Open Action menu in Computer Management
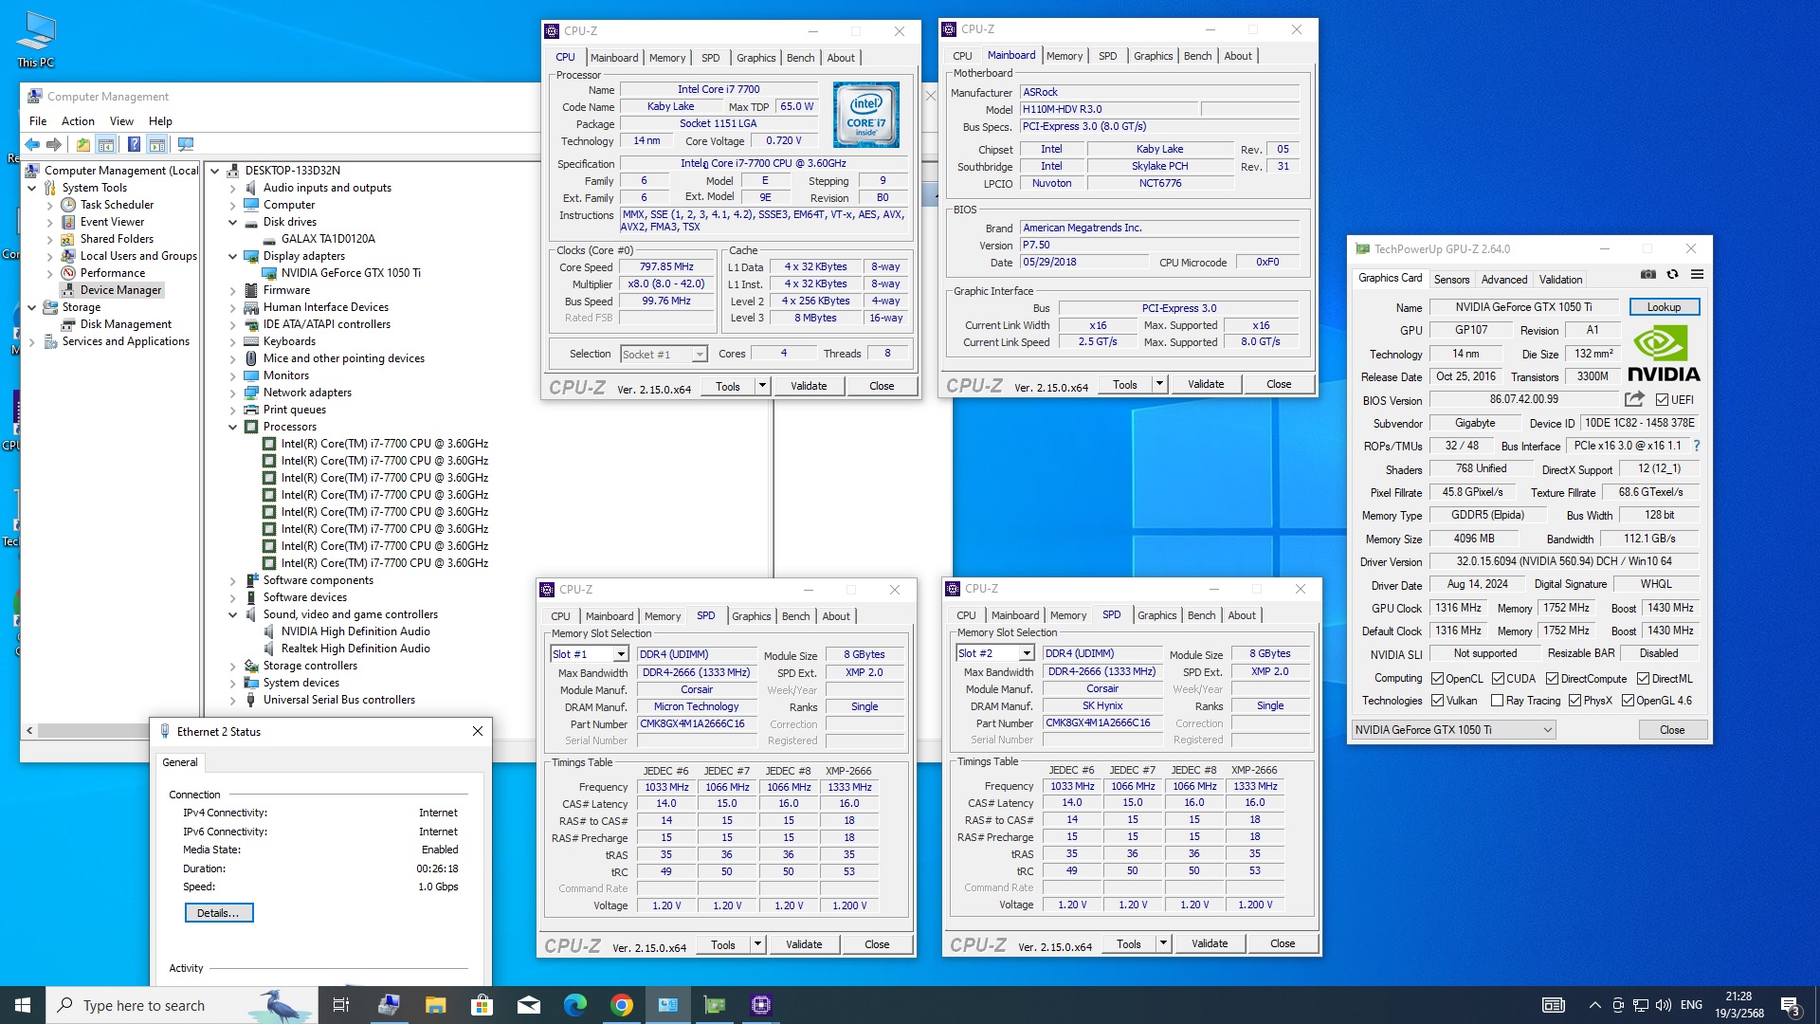Image resolution: width=1820 pixels, height=1024 pixels. click(78, 121)
